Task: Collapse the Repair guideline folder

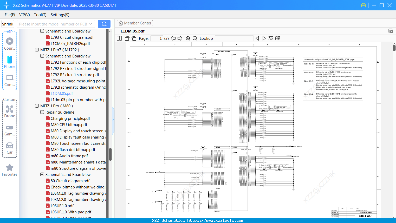Action: [42, 112]
